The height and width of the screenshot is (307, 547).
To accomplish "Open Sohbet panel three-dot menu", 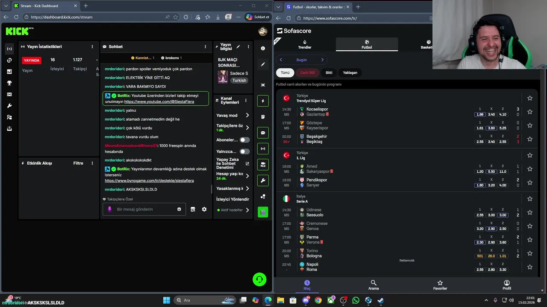I will tap(205, 46).
